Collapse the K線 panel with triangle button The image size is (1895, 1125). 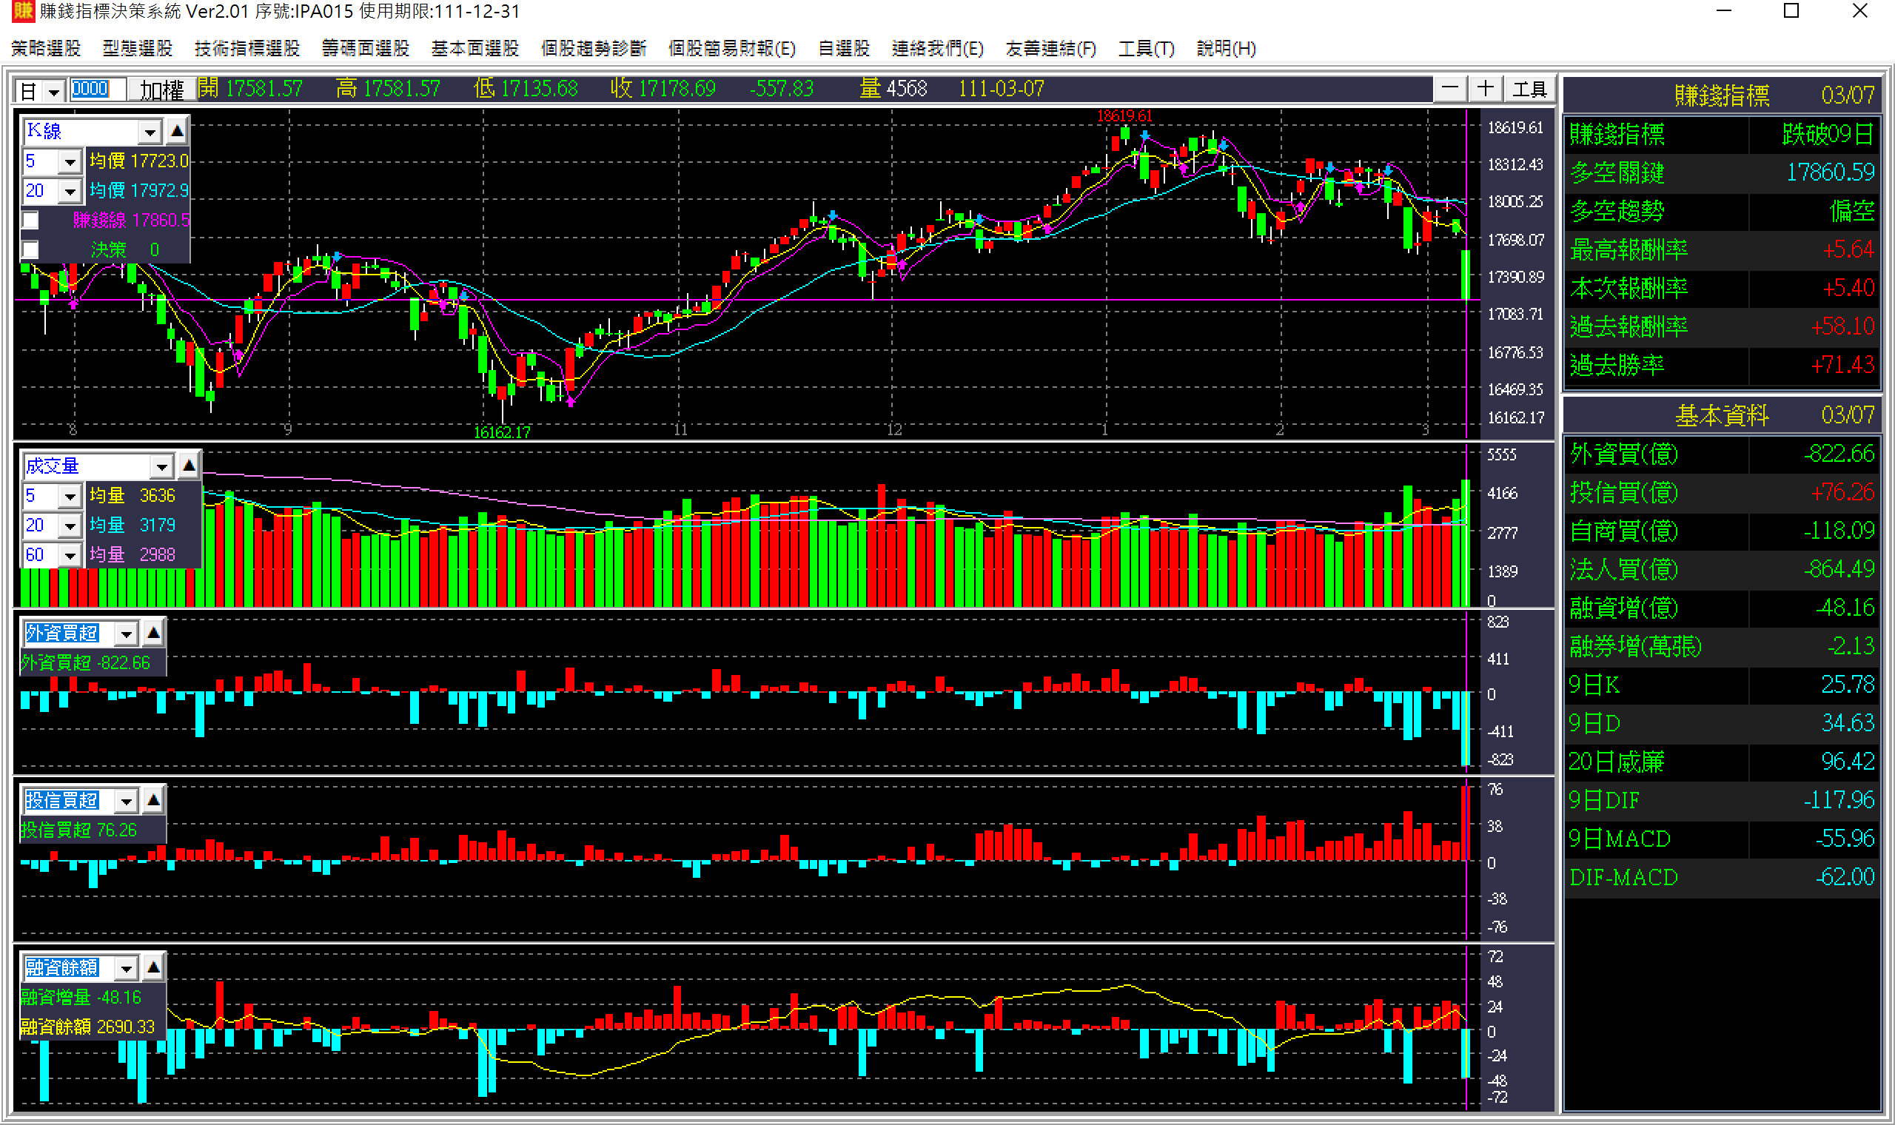coord(177,131)
